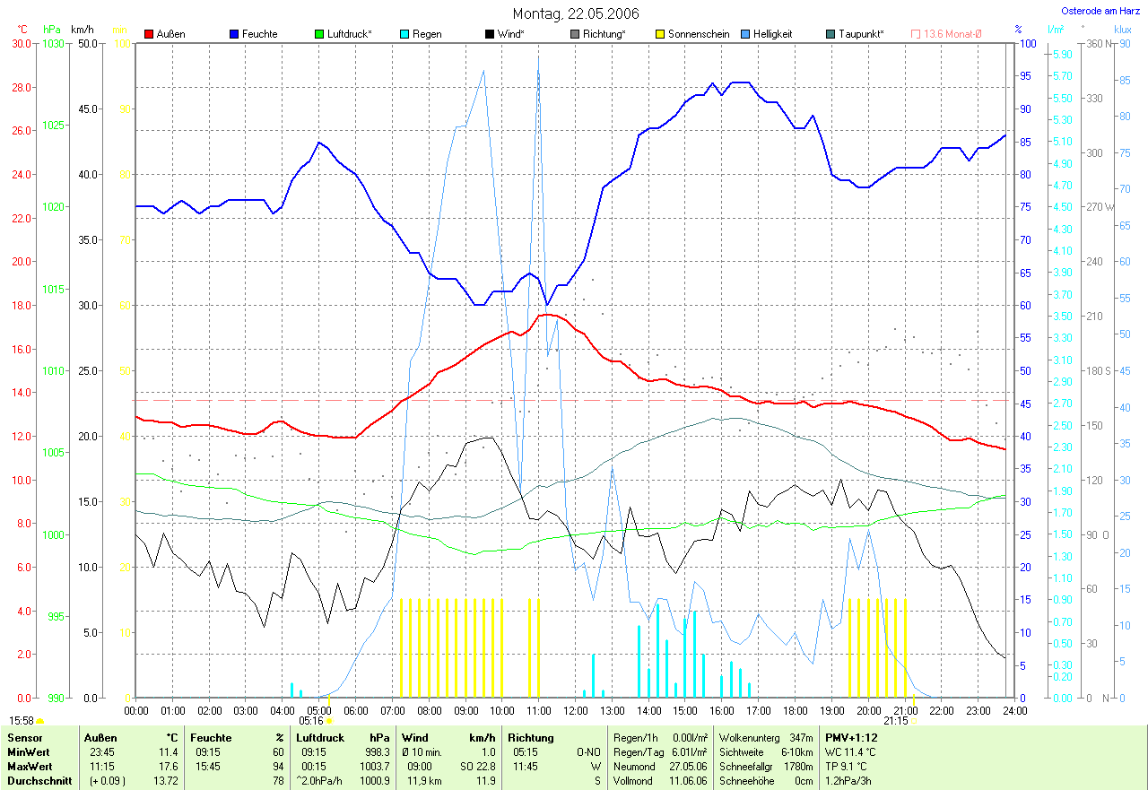Click the green Luftdruck legend square
This screenshot has height=790, width=1148.
[x=319, y=34]
